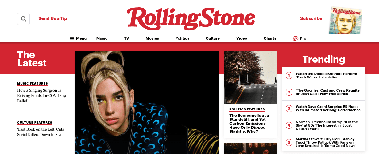Select trending number 3 circle
Image resolution: width=379 pixels, height=154 pixels.
[x=289, y=109]
